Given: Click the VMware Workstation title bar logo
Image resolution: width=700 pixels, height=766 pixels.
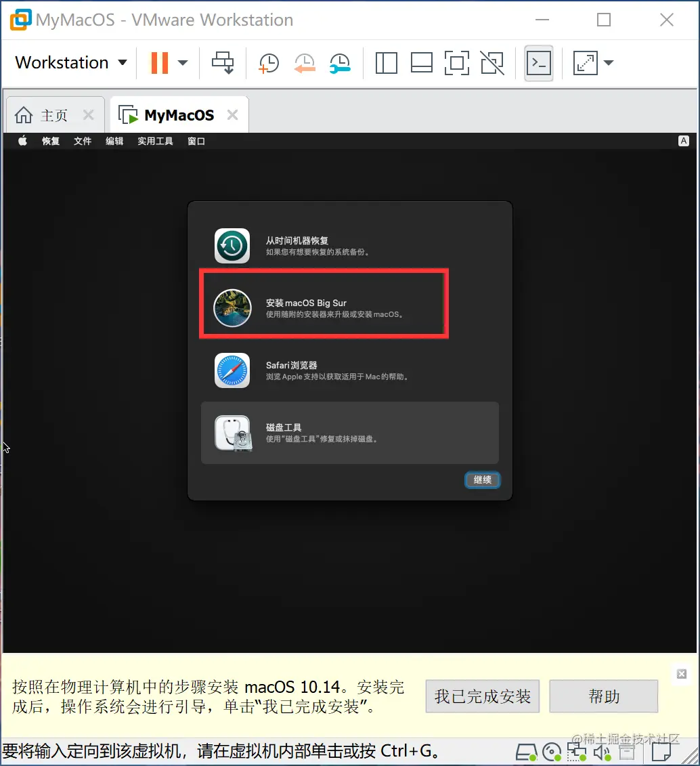Looking at the screenshot, I should click(x=20, y=20).
